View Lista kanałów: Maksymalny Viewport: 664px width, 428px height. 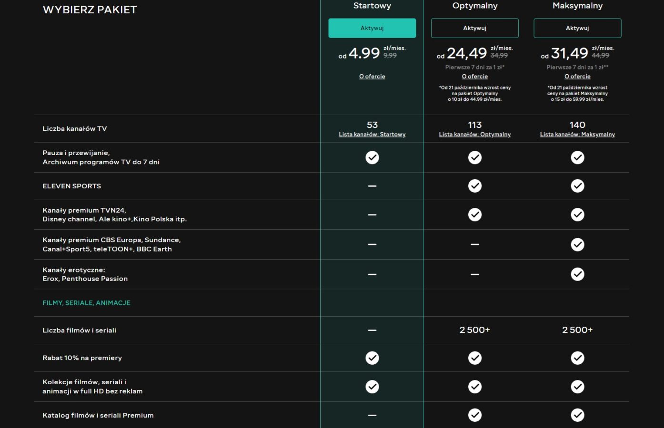(577, 135)
